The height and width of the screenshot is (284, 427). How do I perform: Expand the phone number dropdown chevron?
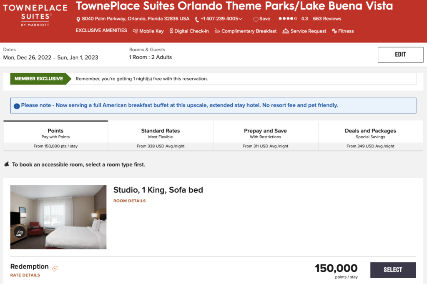click(x=241, y=19)
